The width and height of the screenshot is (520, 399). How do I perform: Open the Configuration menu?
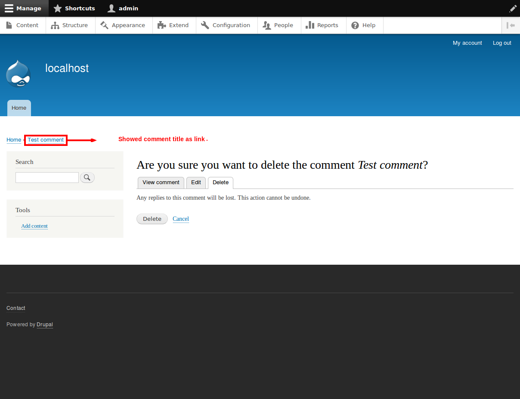coord(226,25)
